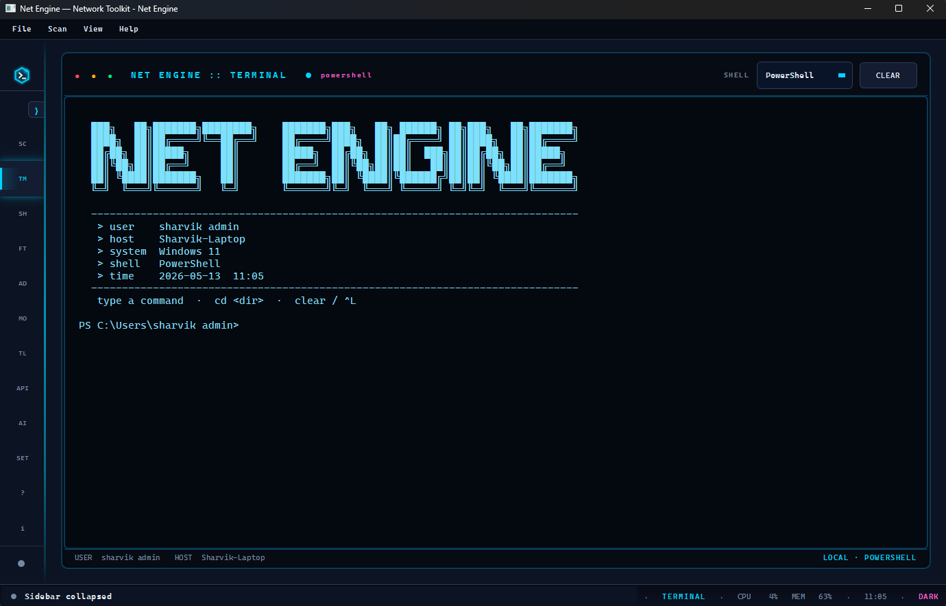Open the SET settings sidebar item
This screenshot has width=946, height=606.
pos(23,458)
